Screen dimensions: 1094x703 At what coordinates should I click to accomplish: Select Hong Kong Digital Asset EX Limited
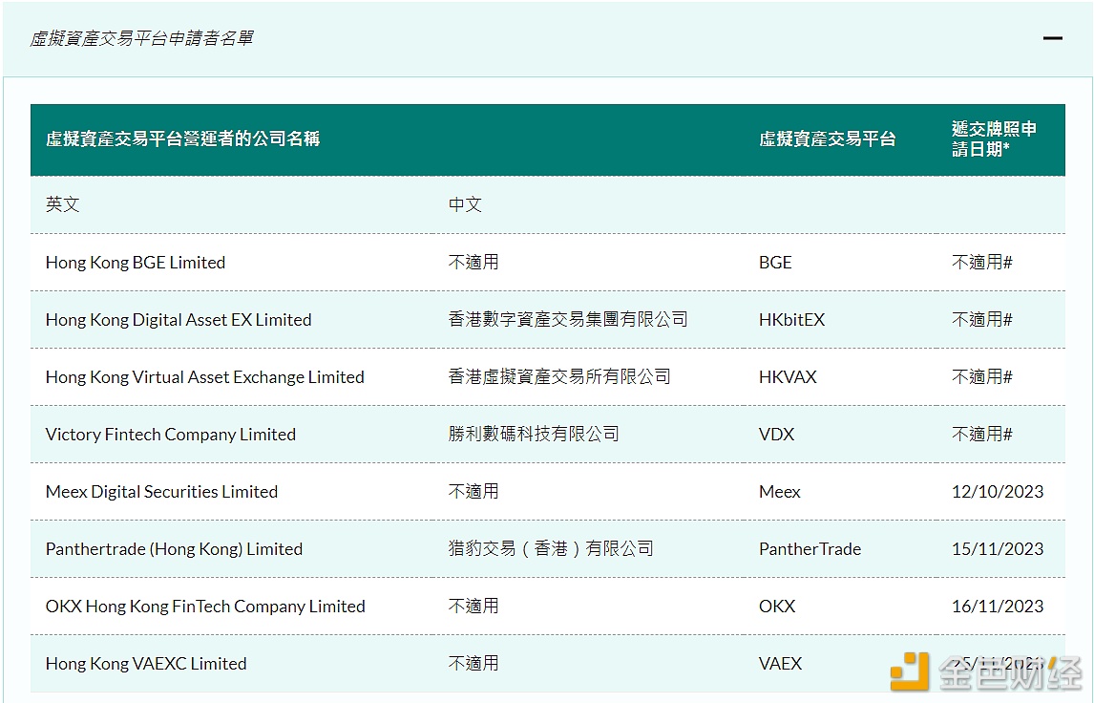tap(179, 320)
